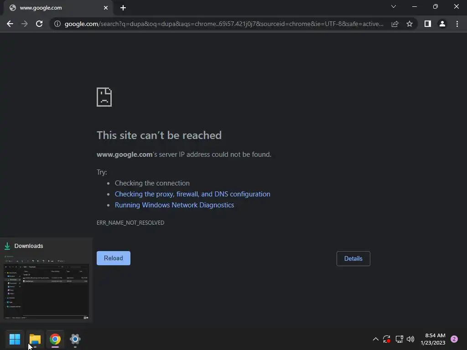Open the tab search dropdown arrow

[394, 6]
